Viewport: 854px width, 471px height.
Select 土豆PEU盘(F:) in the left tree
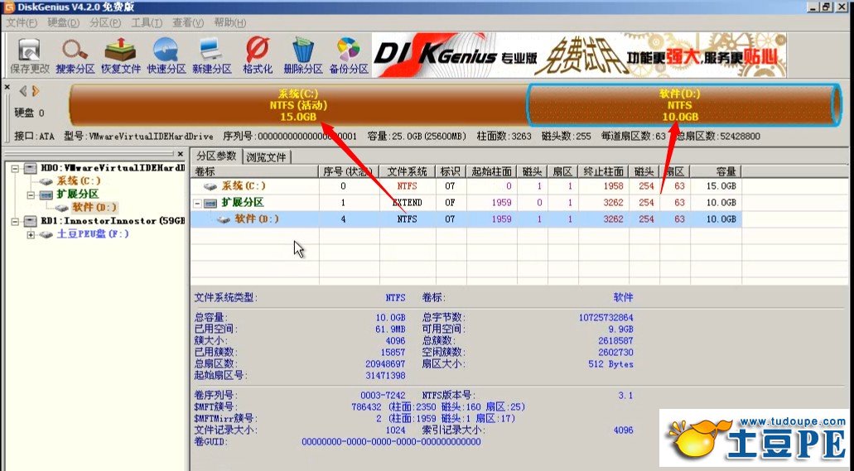pos(93,234)
